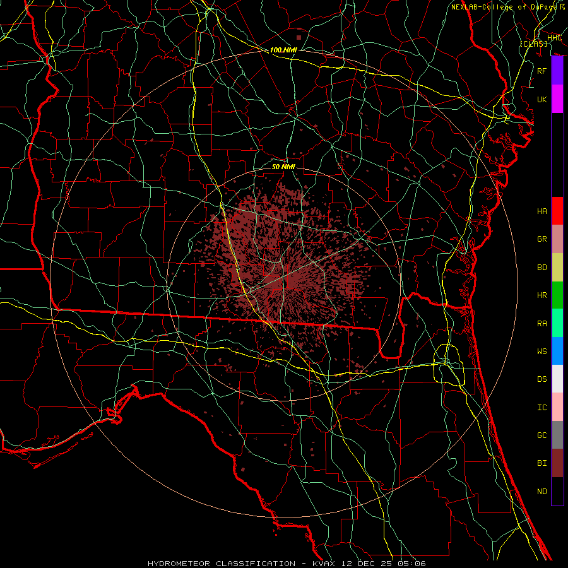The width and height of the screenshot is (568, 568).
Task: Click the magenta UK color swatch
Action: (x=557, y=99)
